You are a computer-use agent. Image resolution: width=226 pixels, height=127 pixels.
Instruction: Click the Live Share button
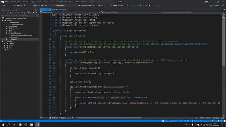pyautogui.click(x=215, y=6)
